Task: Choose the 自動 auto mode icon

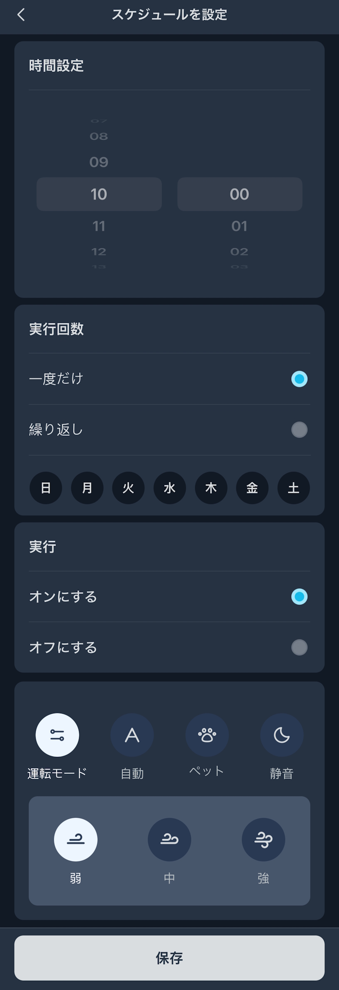Action: point(132,735)
